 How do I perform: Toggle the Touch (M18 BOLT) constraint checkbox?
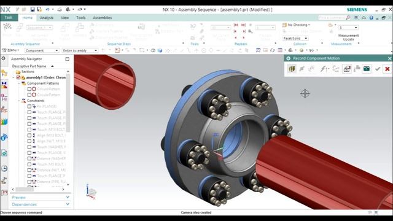(x=29, y=130)
